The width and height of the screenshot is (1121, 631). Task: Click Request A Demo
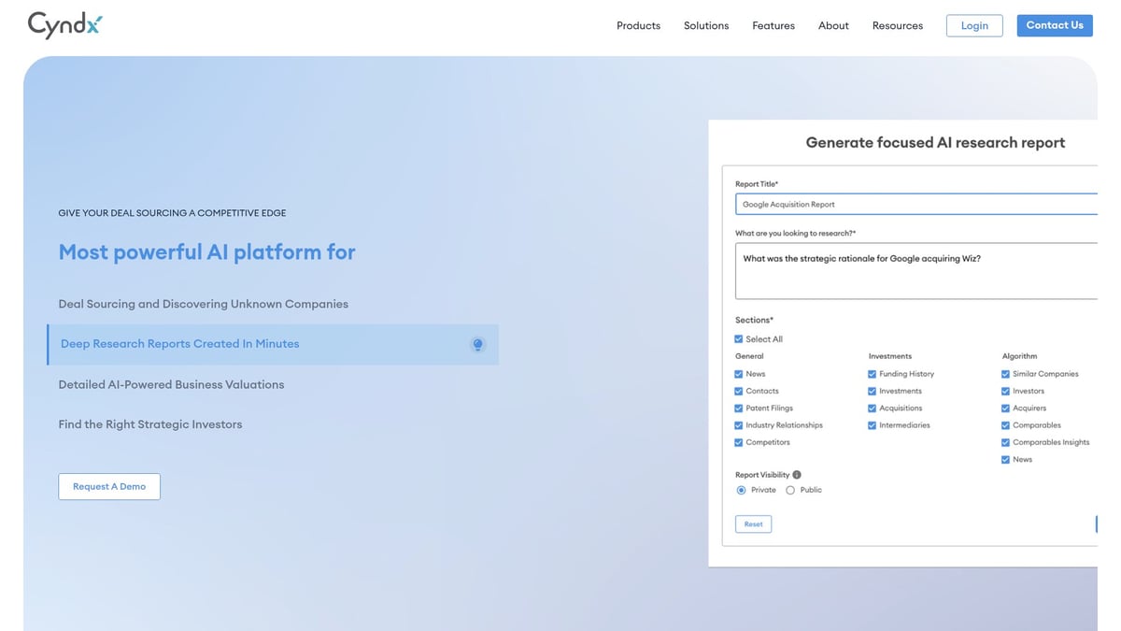click(x=108, y=486)
